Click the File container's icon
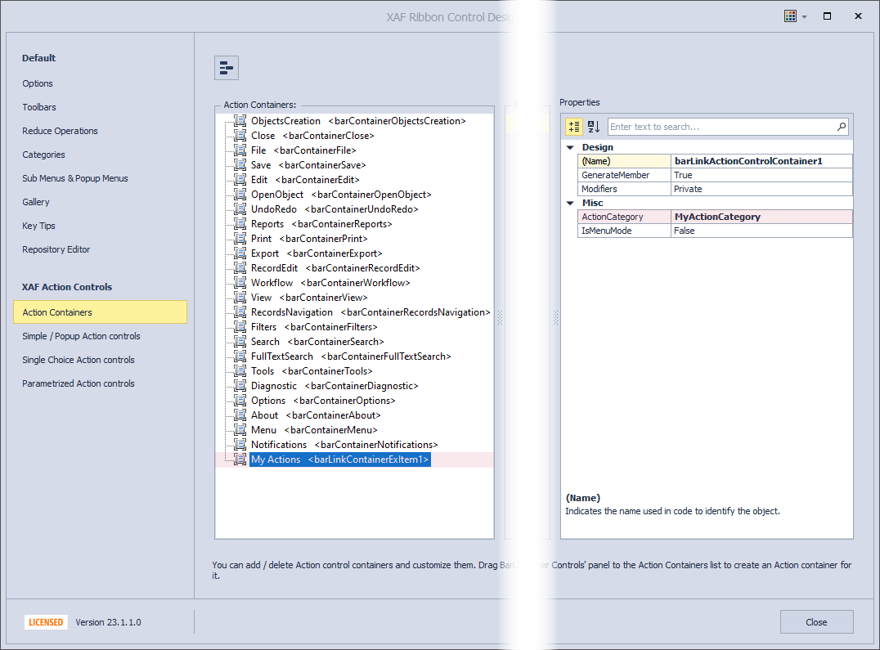Screen dimensions: 880x650 click(x=240, y=150)
